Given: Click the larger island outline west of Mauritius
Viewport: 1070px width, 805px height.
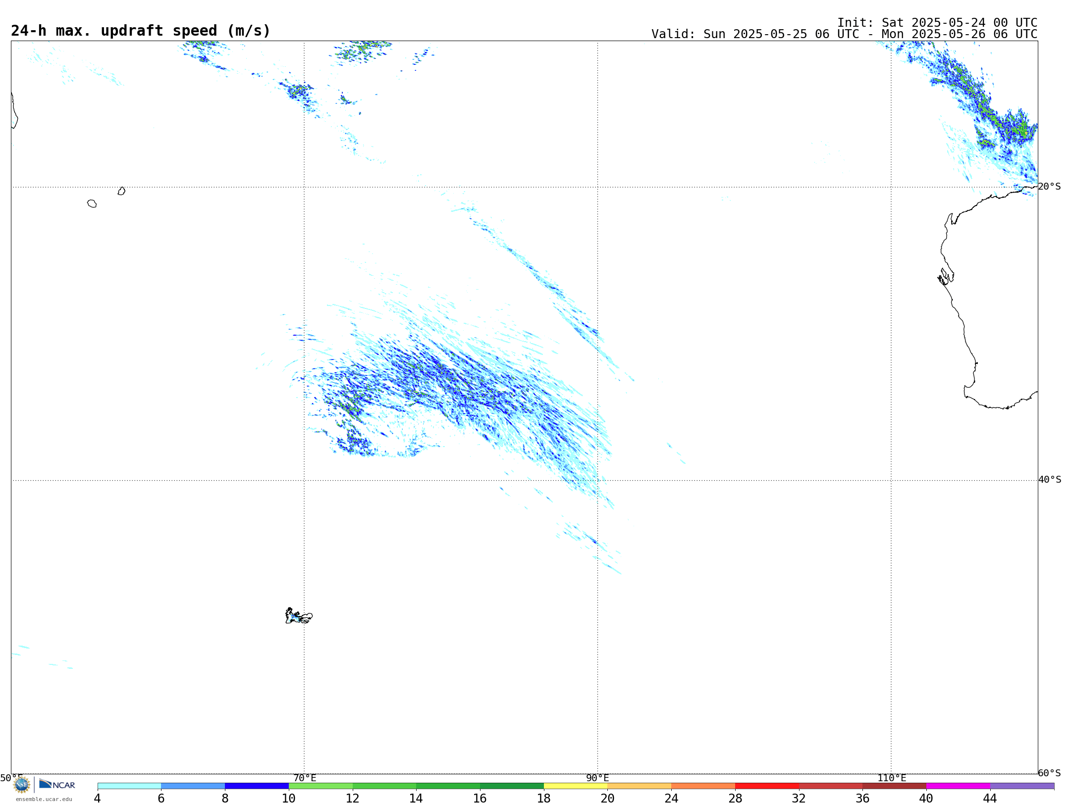Looking at the screenshot, I should pos(92,203).
